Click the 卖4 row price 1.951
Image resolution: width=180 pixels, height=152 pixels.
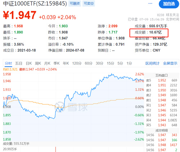click(162, 85)
